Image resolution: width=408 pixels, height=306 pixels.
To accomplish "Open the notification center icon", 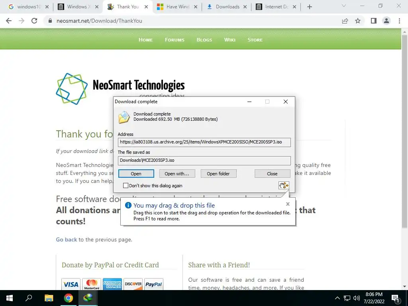I will coord(396,298).
